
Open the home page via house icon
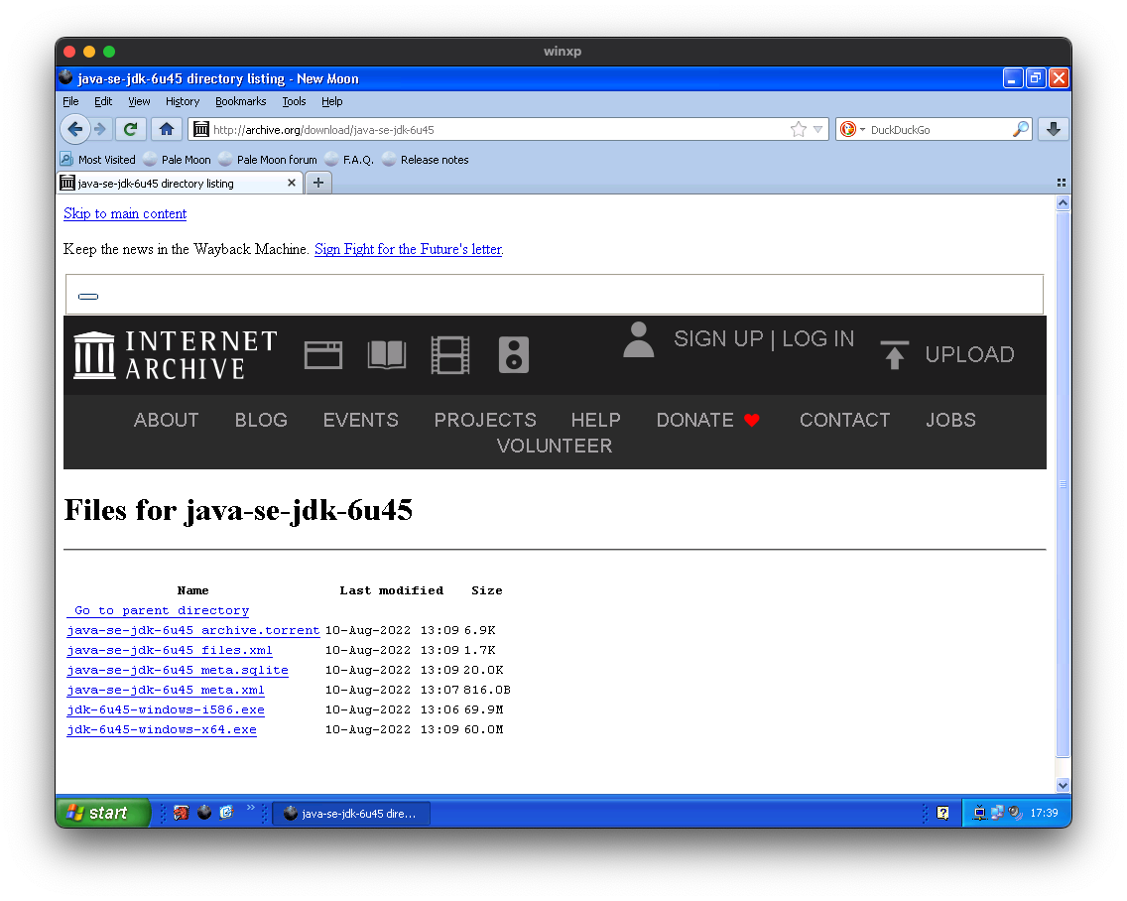(x=166, y=129)
